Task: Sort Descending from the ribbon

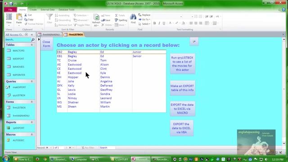Action: 63,20
